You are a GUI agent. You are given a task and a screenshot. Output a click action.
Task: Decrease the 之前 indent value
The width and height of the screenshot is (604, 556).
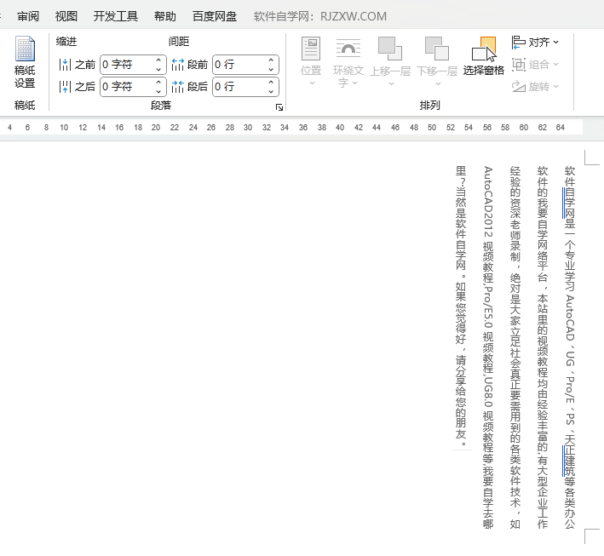click(158, 69)
